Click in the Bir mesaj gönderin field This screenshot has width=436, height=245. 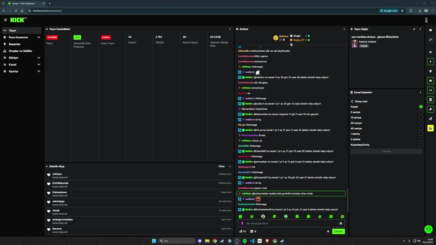pyautogui.click(x=291, y=224)
